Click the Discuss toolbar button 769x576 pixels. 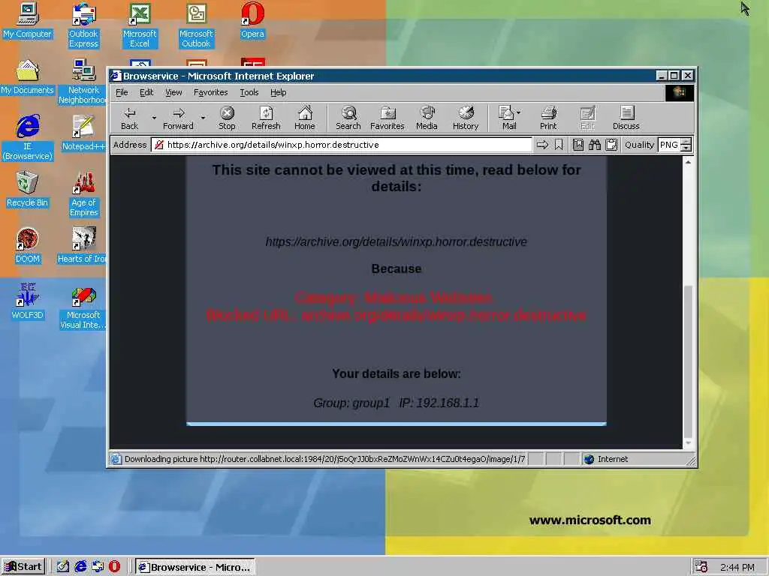pyautogui.click(x=626, y=118)
